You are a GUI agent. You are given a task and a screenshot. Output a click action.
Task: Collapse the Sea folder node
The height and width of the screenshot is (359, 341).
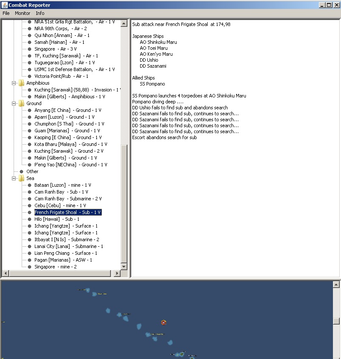14,178
